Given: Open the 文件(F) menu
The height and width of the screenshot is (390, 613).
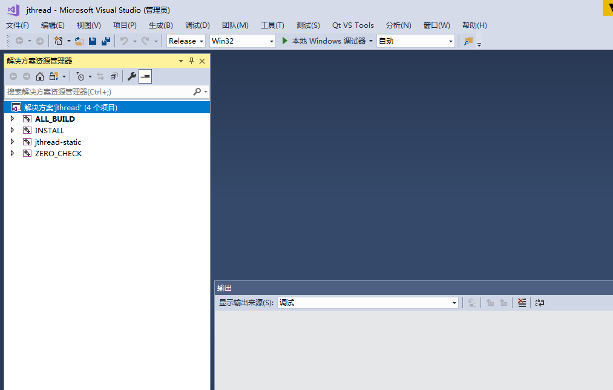Looking at the screenshot, I should coord(18,25).
